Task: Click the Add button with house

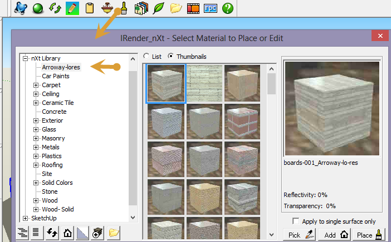Action: (x=335, y=235)
